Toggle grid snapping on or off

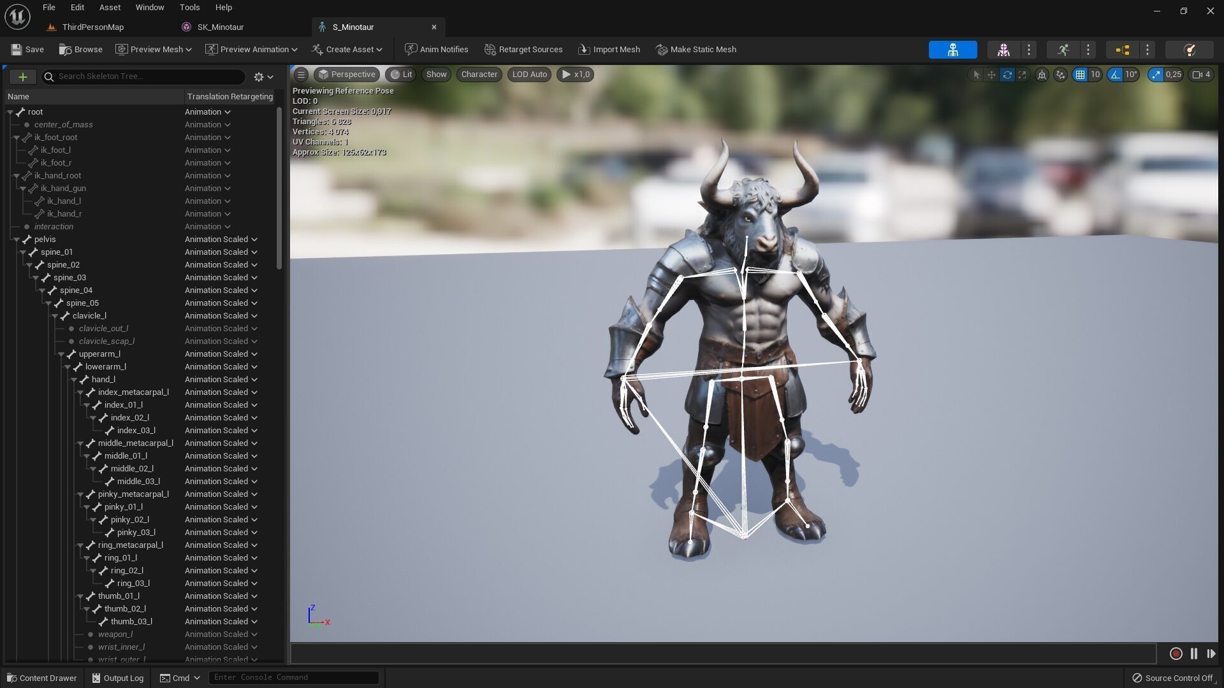(1080, 75)
